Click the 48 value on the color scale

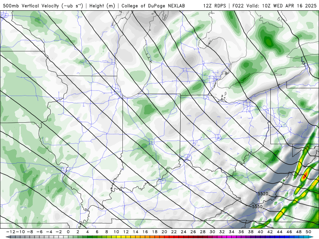point(299,232)
